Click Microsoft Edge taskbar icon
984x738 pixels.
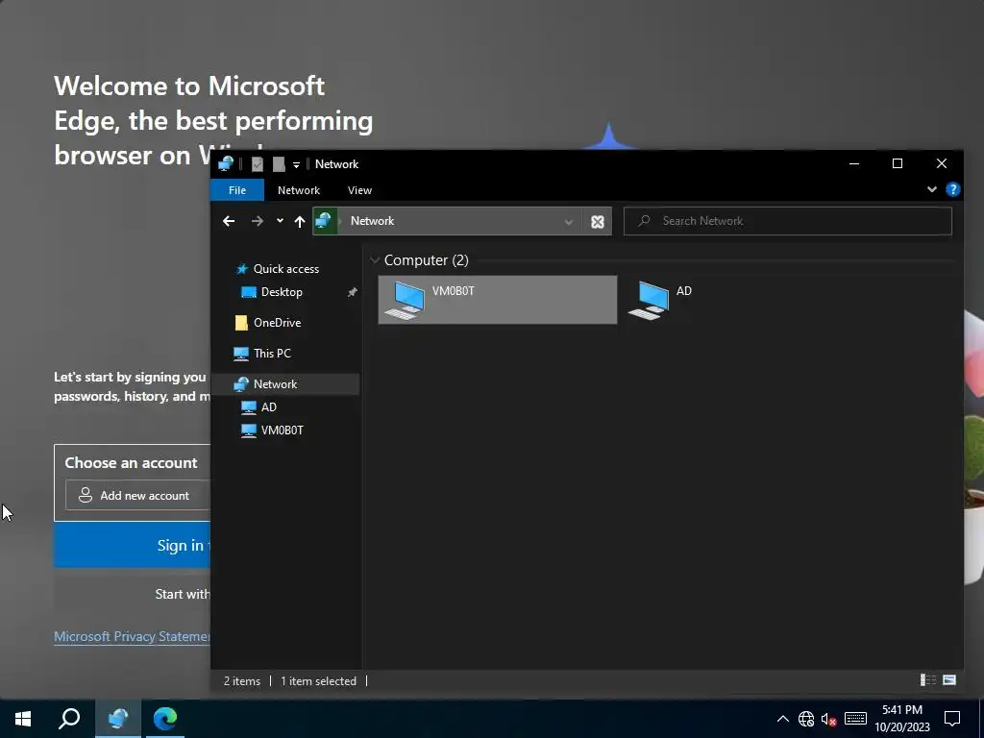pyautogui.click(x=165, y=719)
